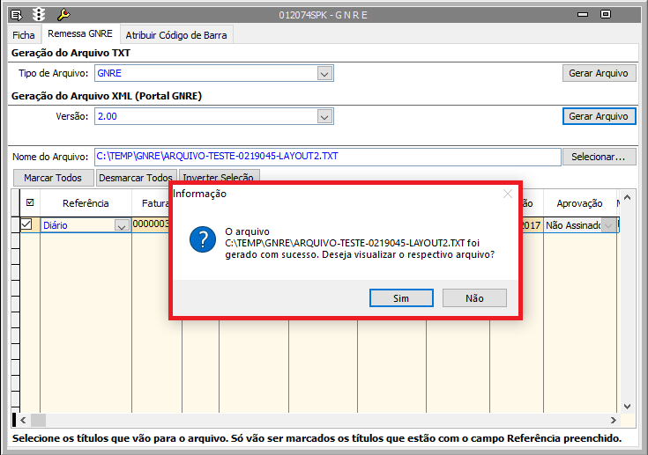Click the horizontal scroll right arrow
The width and height of the screenshot is (648, 455).
(614, 421)
